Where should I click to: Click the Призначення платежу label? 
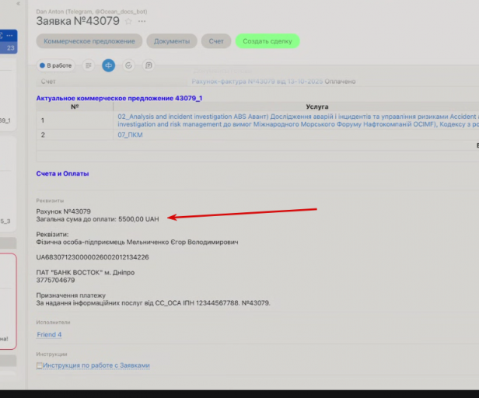coord(71,295)
